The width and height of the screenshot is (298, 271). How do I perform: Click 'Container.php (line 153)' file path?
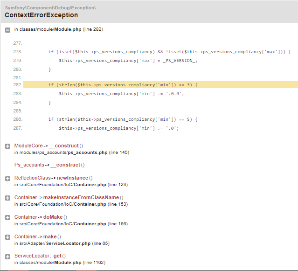click(x=101, y=204)
